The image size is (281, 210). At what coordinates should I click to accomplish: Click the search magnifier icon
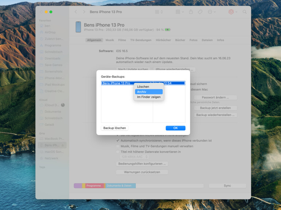[245, 12]
